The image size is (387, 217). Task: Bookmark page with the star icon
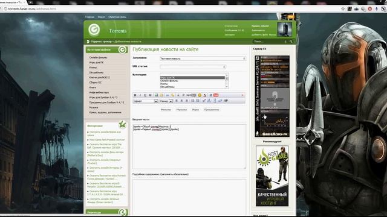343,9
